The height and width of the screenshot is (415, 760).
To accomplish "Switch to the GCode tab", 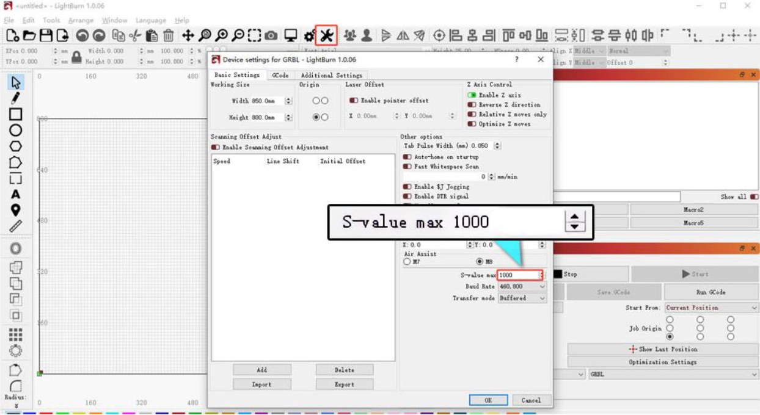I will (280, 75).
